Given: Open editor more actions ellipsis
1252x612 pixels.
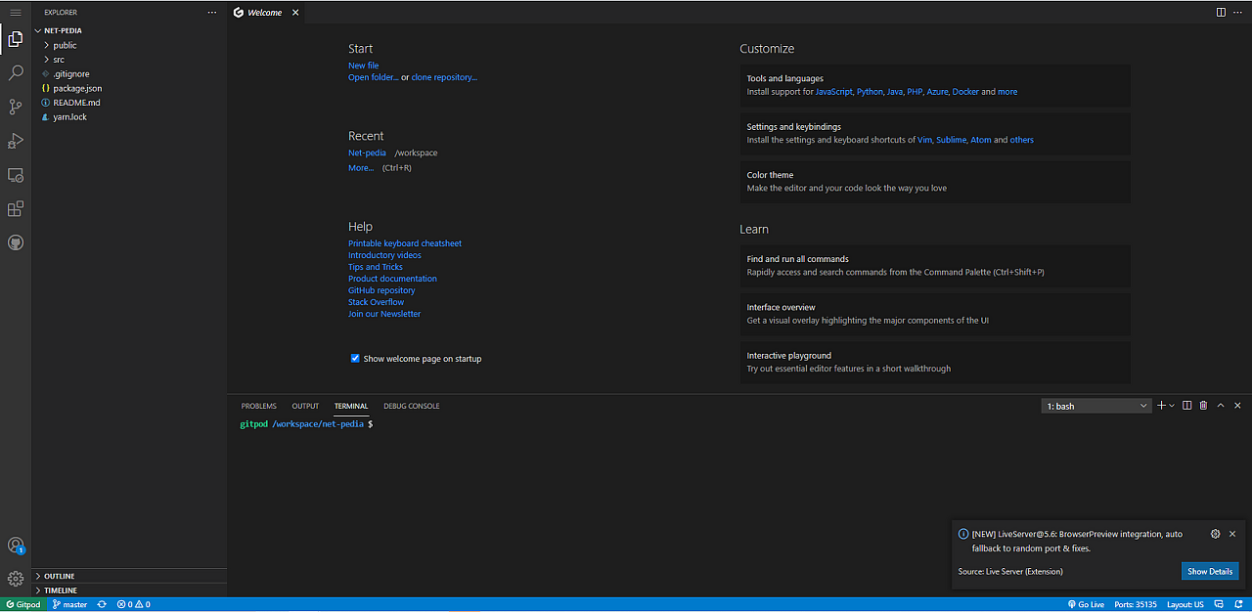Looking at the screenshot, I should coord(1237,12).
